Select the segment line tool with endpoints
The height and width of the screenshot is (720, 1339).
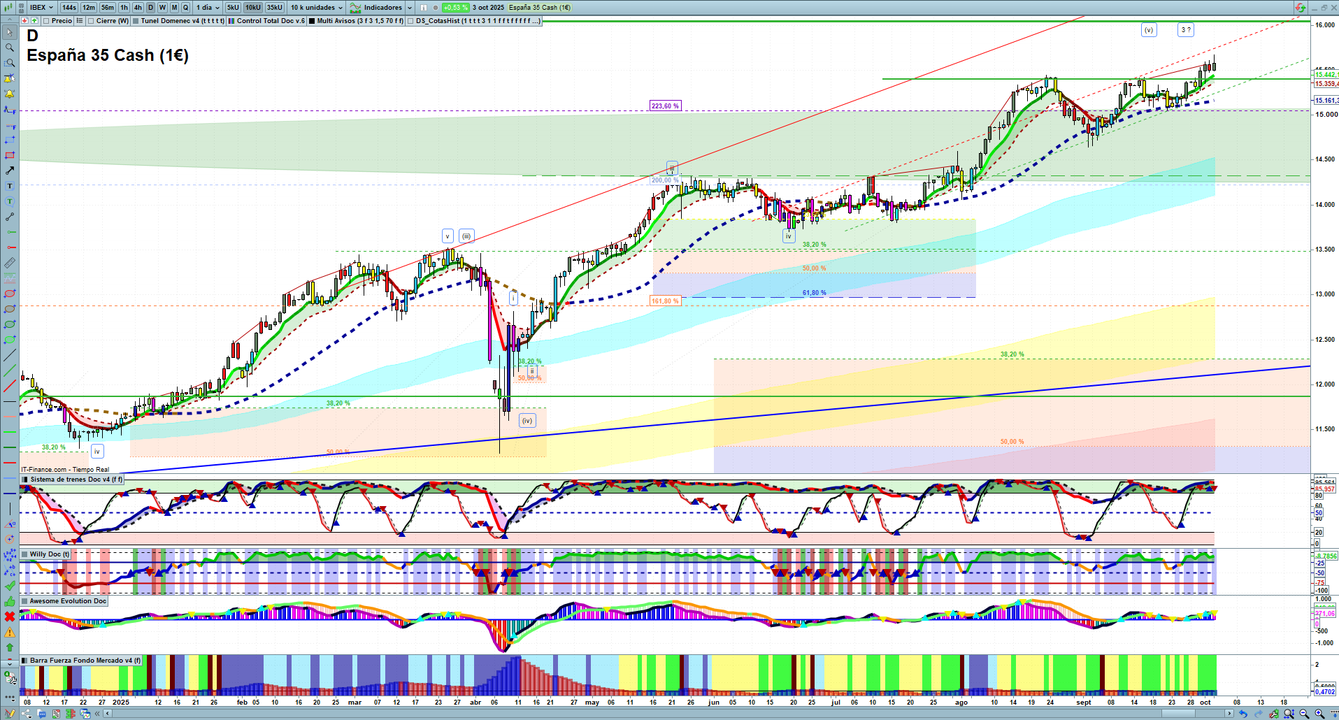tap(10, 217)
